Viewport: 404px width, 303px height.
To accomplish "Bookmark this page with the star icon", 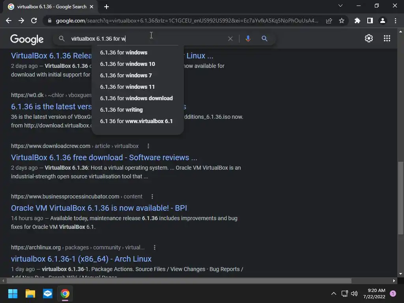I will pos(342,21).
